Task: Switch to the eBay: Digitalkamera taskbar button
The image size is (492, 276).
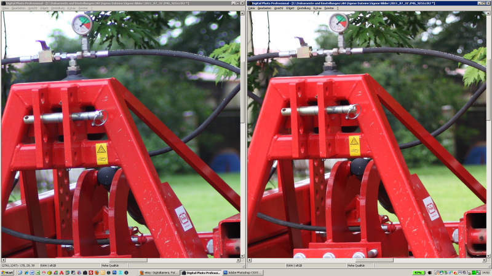Action: (x=159, y=272)
